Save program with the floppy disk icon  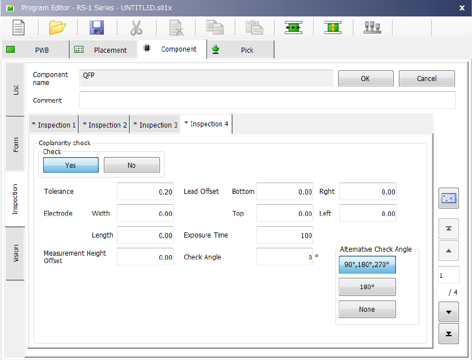[96, 28]
